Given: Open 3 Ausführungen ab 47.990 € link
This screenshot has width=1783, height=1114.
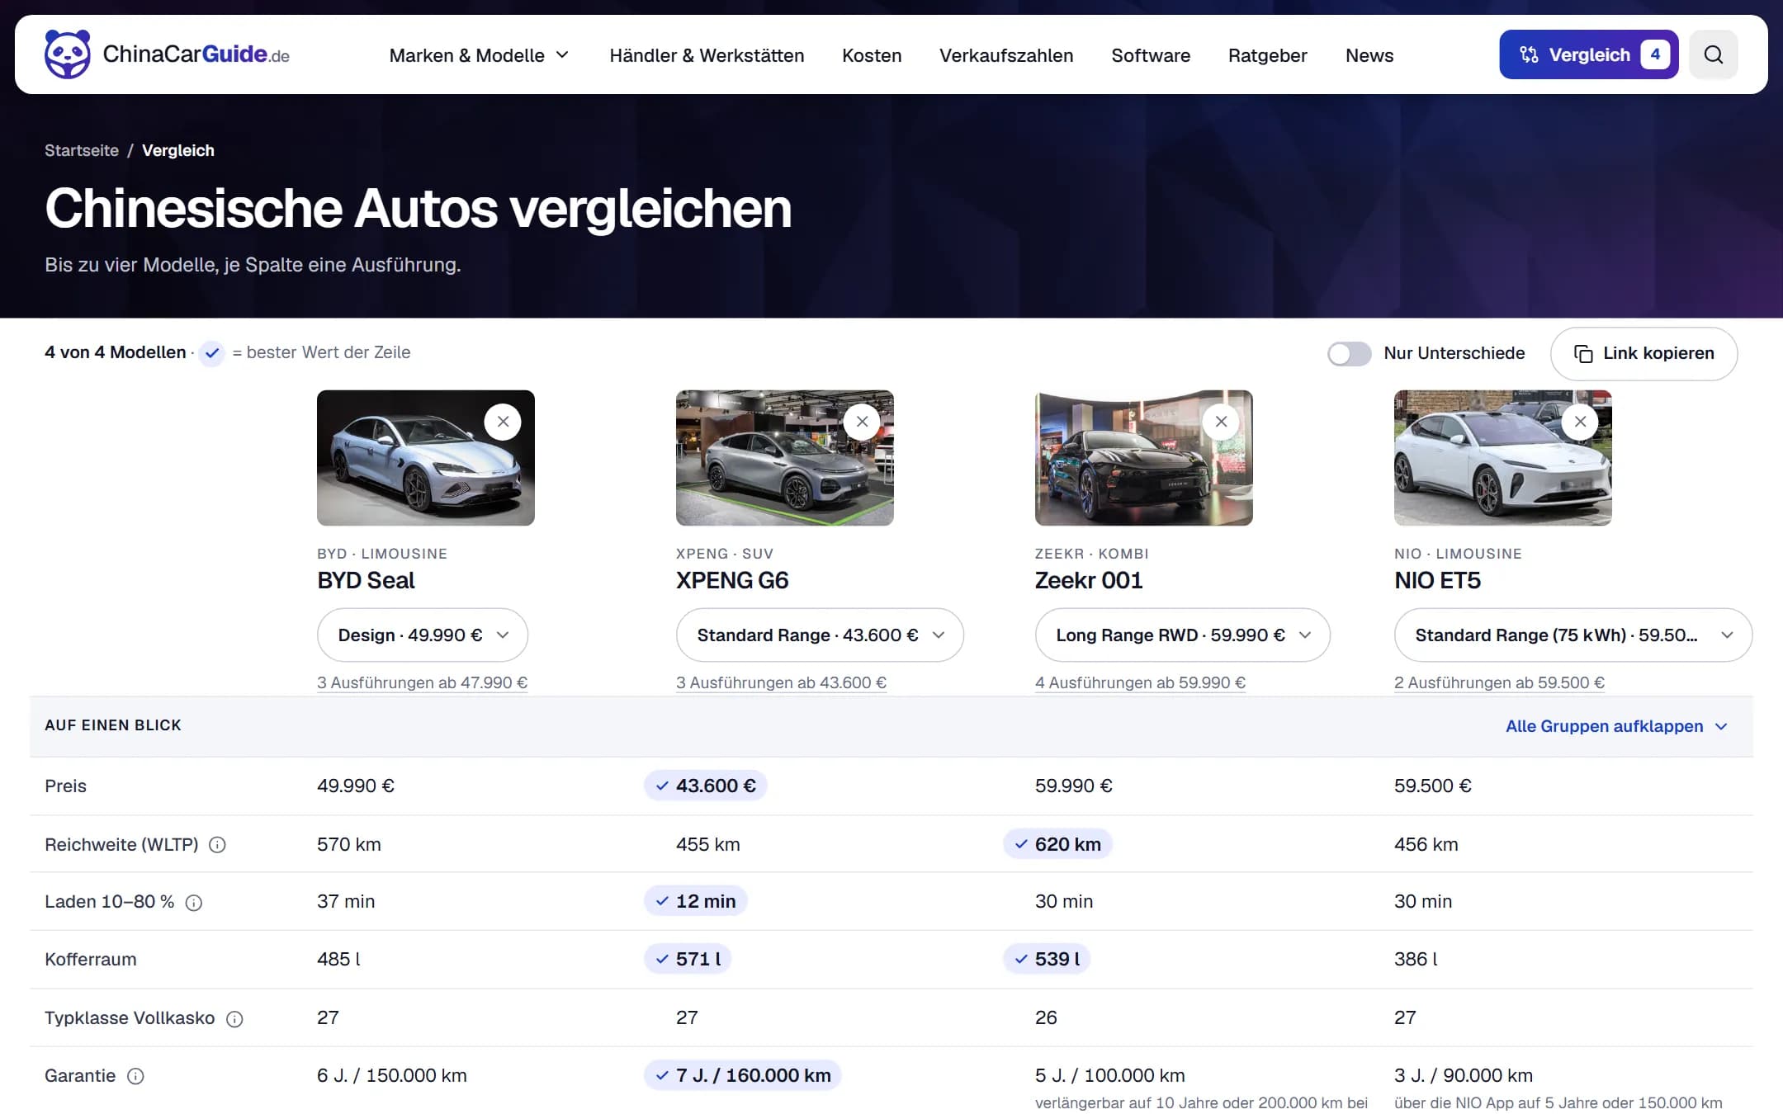Looking at the screenshot, I should [x=422, y=682].
